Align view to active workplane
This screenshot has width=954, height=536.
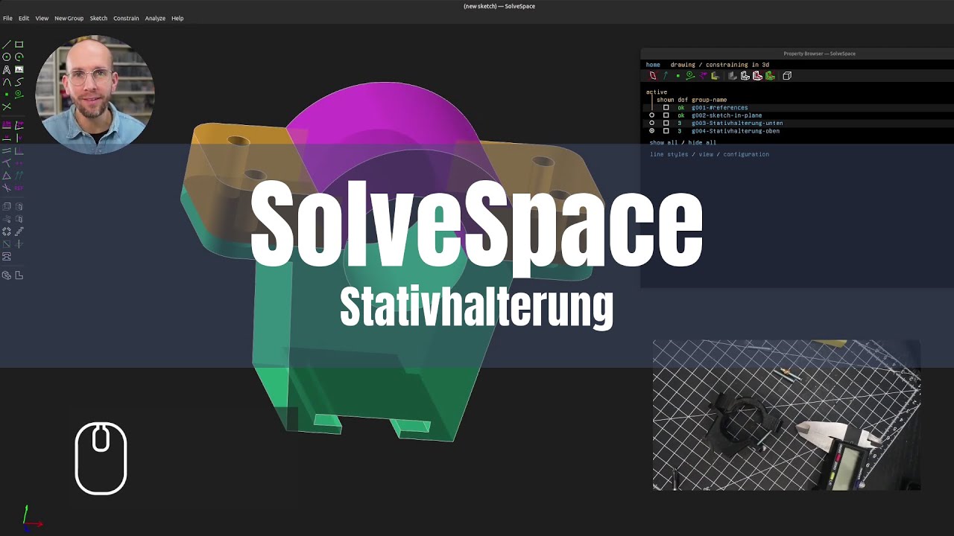click(x=19, y=275)
